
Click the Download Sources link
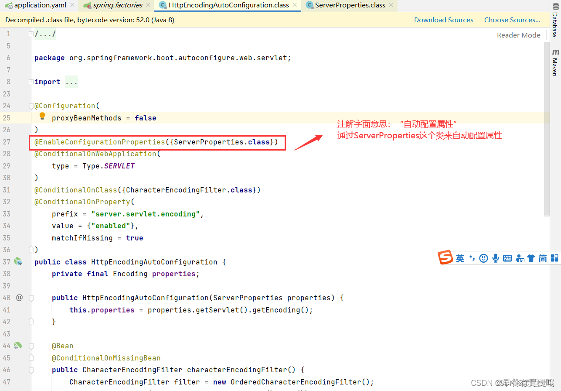(443, 20)
